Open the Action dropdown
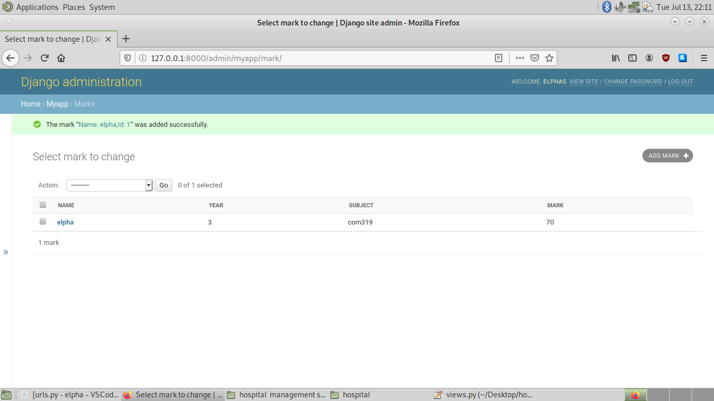This screenshot has width=714, height=401. [109, 185]
